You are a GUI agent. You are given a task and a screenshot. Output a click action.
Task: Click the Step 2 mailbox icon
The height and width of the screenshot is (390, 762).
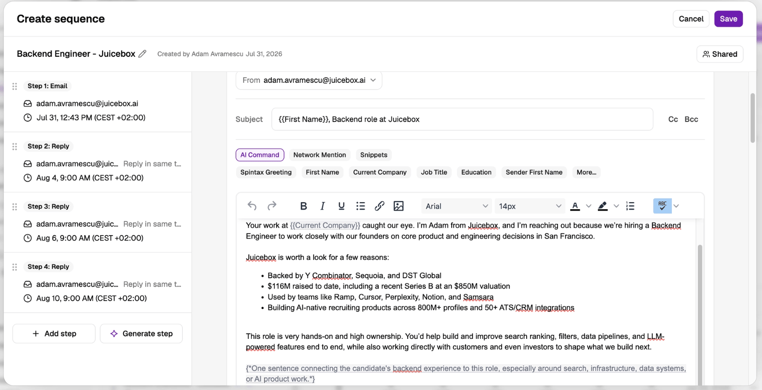(28, 164)
